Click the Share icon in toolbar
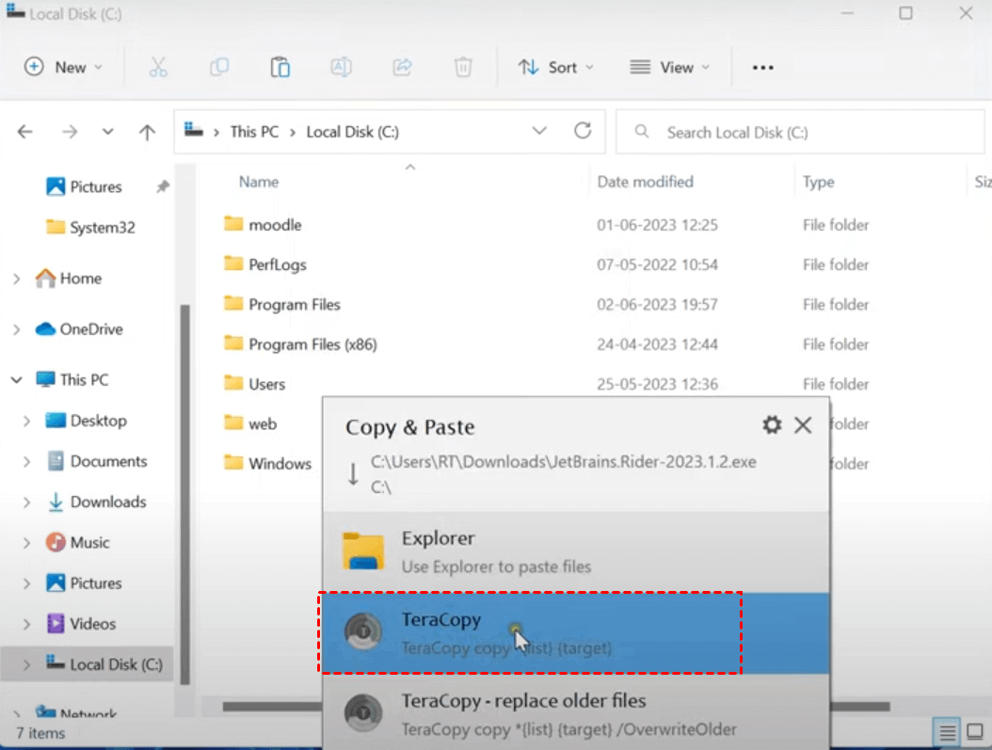This screenshot has width=992, height=750. click(x=403, y=67)
